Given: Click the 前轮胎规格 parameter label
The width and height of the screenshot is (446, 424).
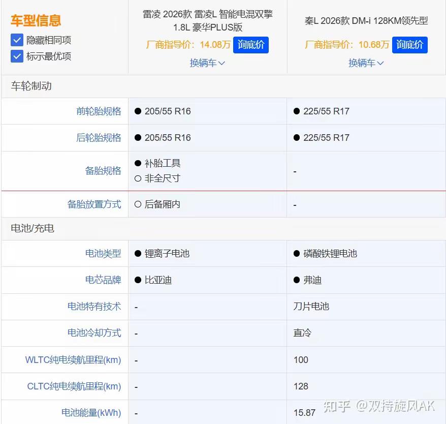Looking at the screenshot, I should click(99, 111).
